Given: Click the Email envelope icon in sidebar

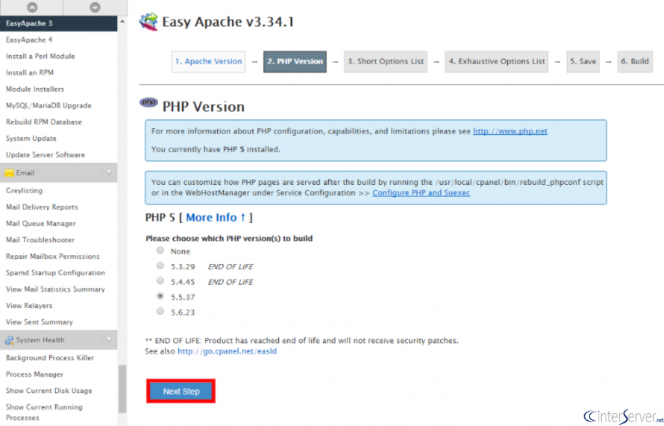Looking at the screenshot, I should (9, 172).
